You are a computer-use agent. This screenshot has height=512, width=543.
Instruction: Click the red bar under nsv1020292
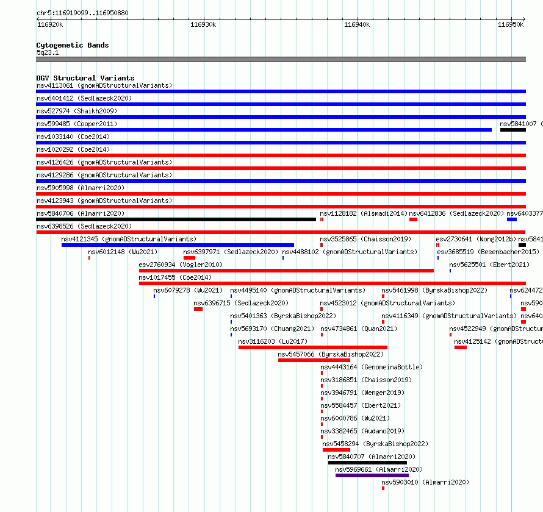[x=281, y=155]
